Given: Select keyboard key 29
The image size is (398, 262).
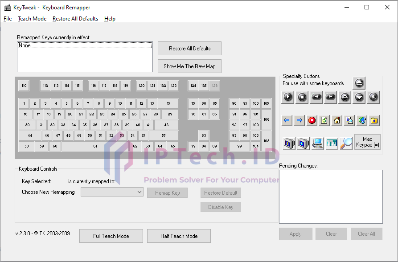Looking at the screenshot, I should click(x=170, y=114).
